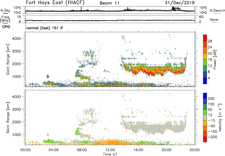The height and width of the screenshot is (156, 225).
Task: Select text 'normal (fast) 151 IF'
Action: coord(45,28)
